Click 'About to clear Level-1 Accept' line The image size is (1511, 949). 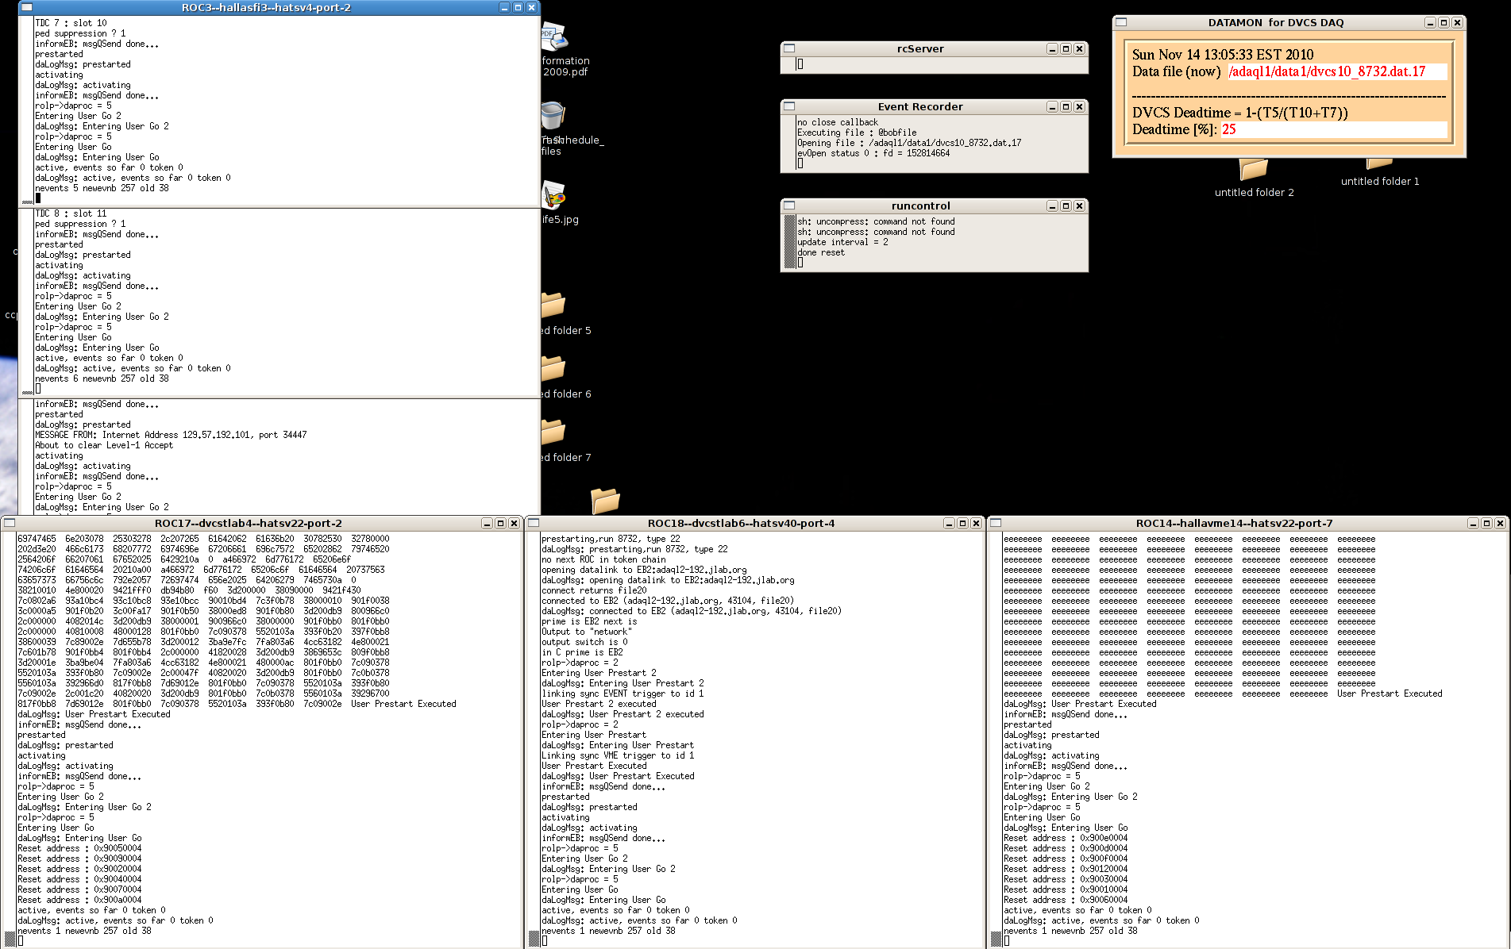point(104,445)
